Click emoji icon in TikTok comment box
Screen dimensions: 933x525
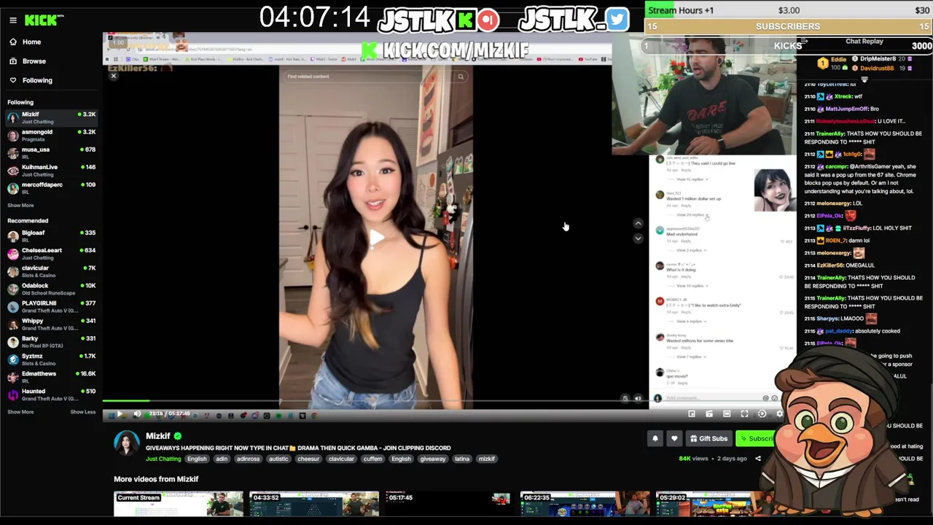[x=774, y=398]
